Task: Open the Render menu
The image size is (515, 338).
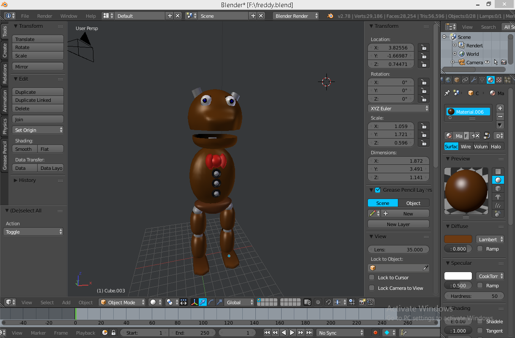Action: (45, 16)
